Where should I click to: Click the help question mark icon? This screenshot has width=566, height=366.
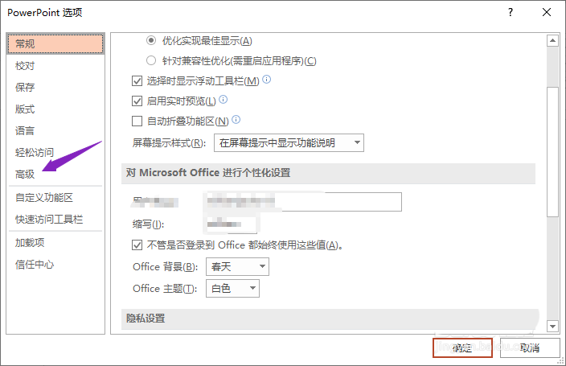click(x=511, y=13)
